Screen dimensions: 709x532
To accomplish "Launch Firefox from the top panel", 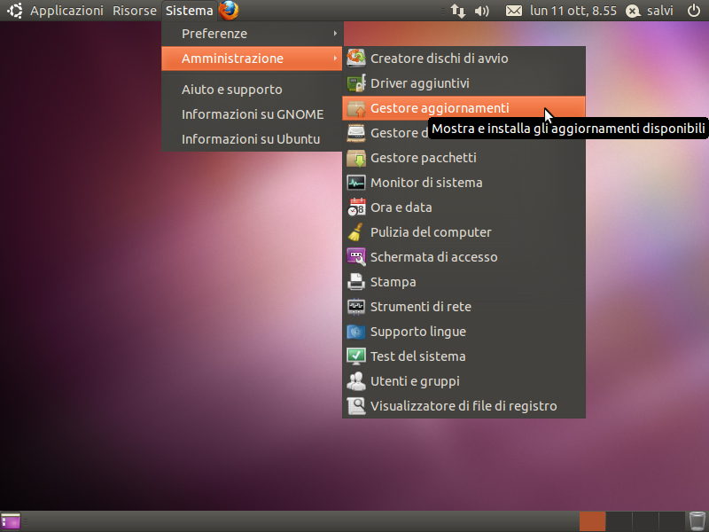I will (229, 11).
